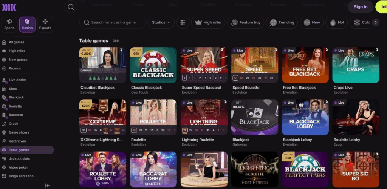This screenshot has height=189, width=387.
Task: Click the All games home icon
Action: pos(4,42)
